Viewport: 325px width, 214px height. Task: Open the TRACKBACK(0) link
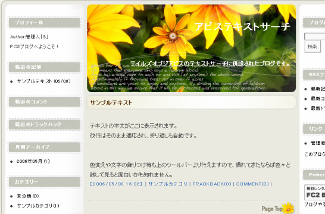(x=212, y=184)
